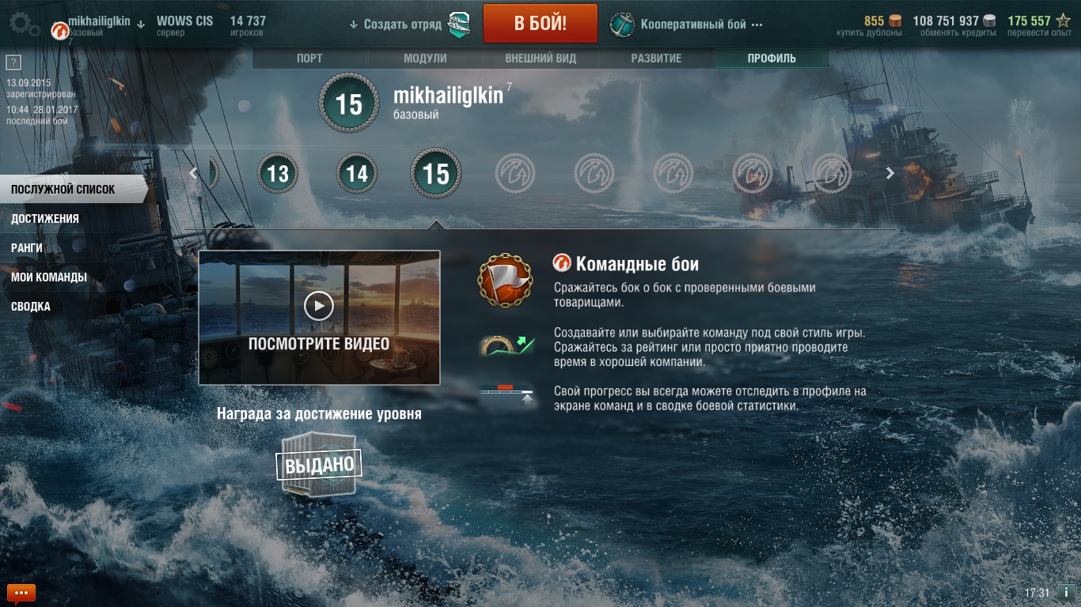Switch to the МОДУЛИ tab
Image resolution: width=1081 pixels, height=607 pixels.
[x=425, y=58]
